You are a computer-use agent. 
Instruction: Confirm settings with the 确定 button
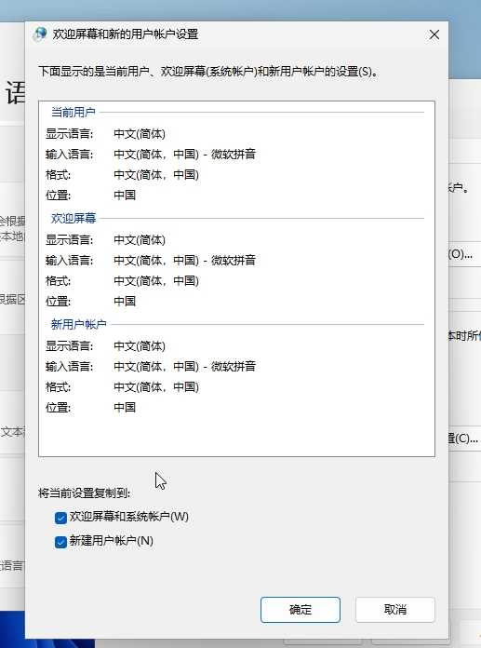[x=301, y=610]
